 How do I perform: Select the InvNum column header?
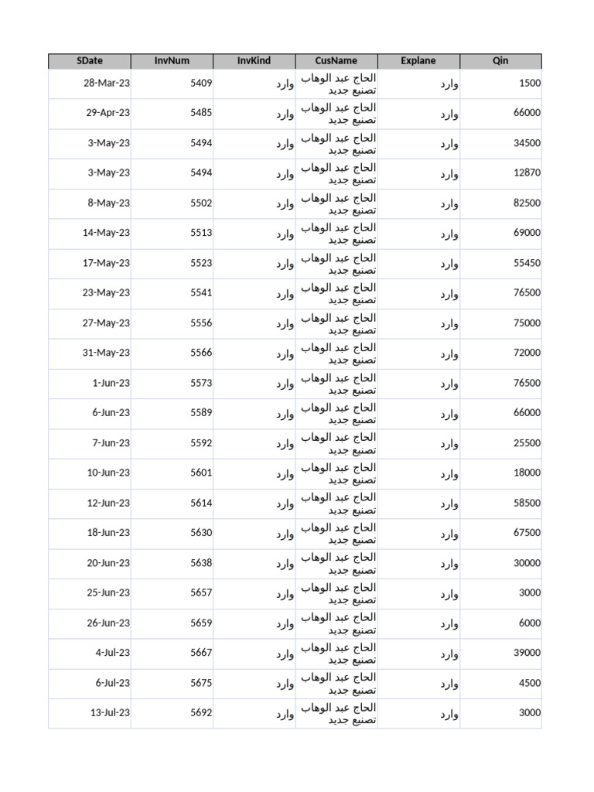tap(172, 61)
